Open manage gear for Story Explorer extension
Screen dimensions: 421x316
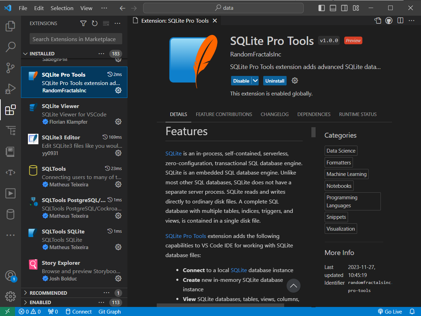point(118,278)
